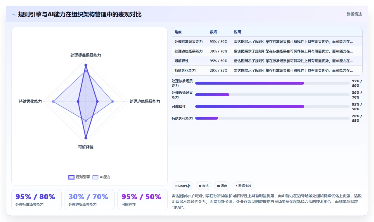The height and width of the screenshot is (222, 374).
Task: Click the 说明 column header
Action: (x=238, y=32)
